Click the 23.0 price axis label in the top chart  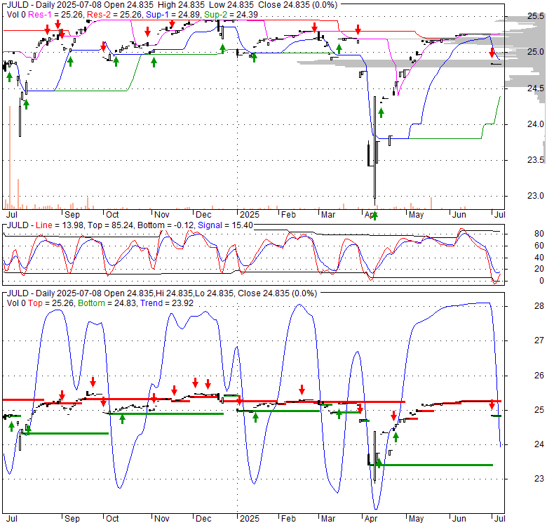(536, 196)
